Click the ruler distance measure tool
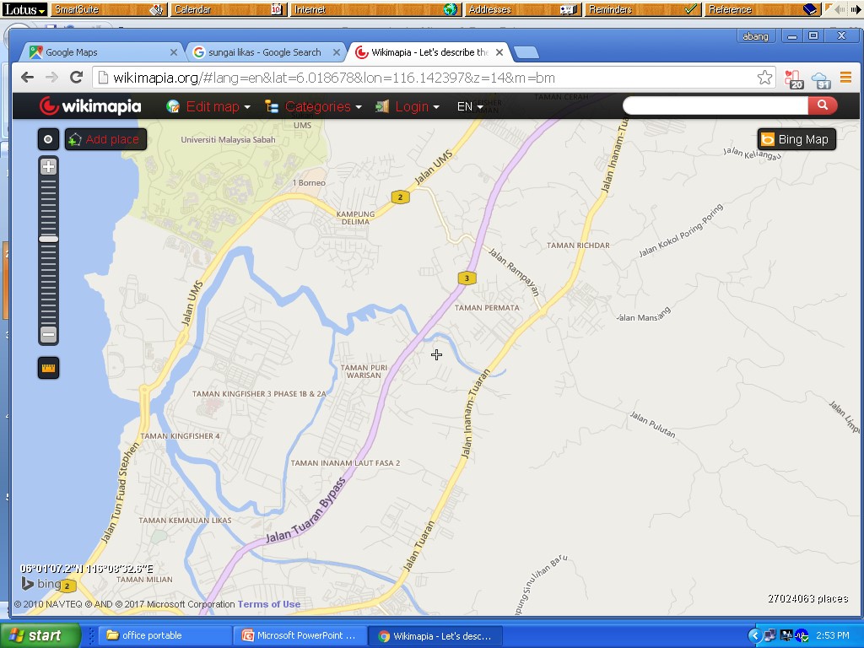This screenshot has width=864, height=648. click(48, 368)
